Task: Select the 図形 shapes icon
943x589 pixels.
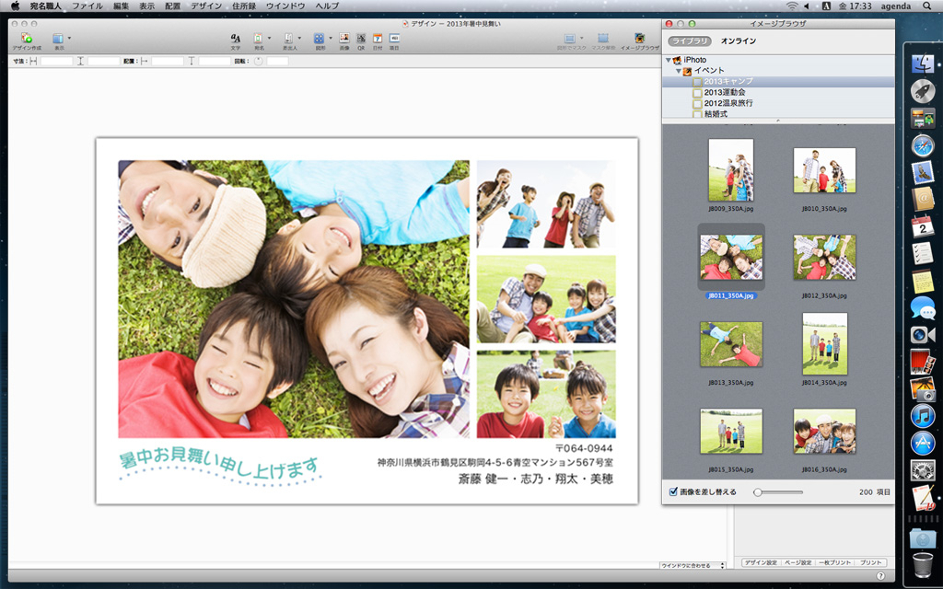Action: point(319,39)
